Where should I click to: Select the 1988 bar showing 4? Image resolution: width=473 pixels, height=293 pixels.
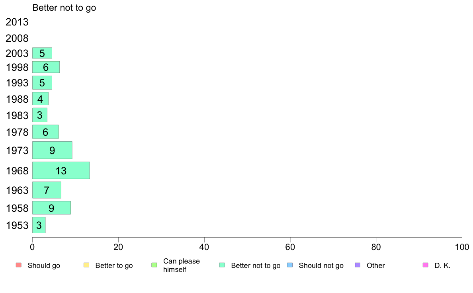[41, 99]
